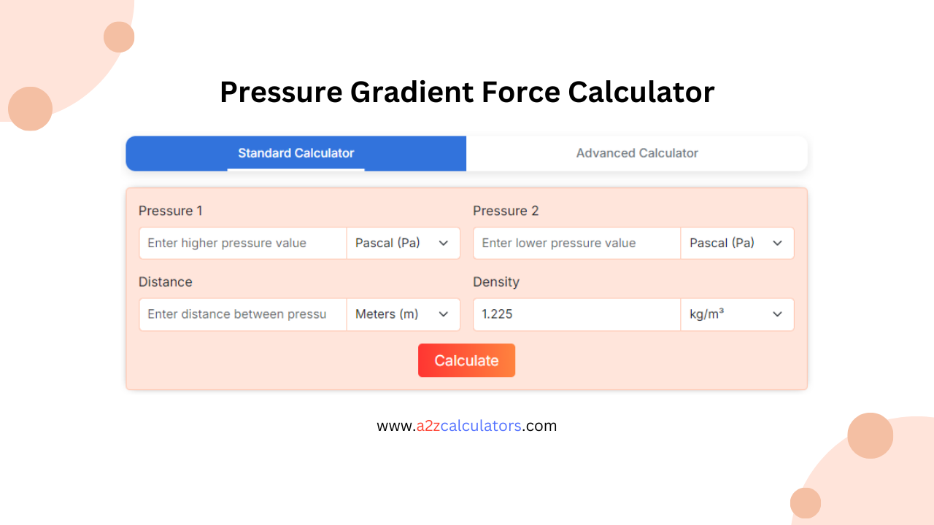Click the chevron beside Pascal (Pa) under Pressure 2
Screen dimensions: 934x525
(x=778, y=243)
